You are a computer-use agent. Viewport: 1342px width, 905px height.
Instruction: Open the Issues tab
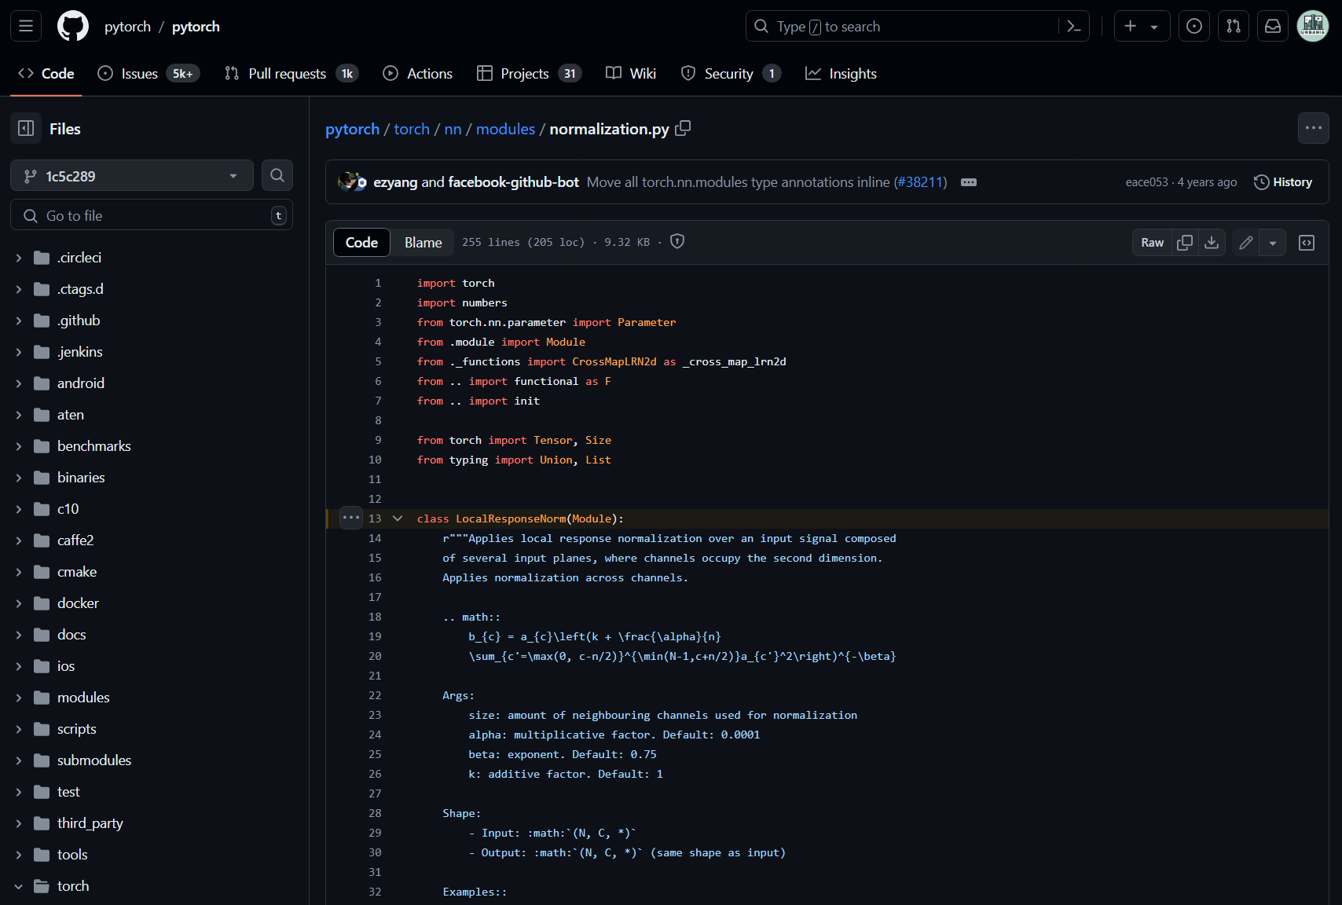[x=148, y=73]
